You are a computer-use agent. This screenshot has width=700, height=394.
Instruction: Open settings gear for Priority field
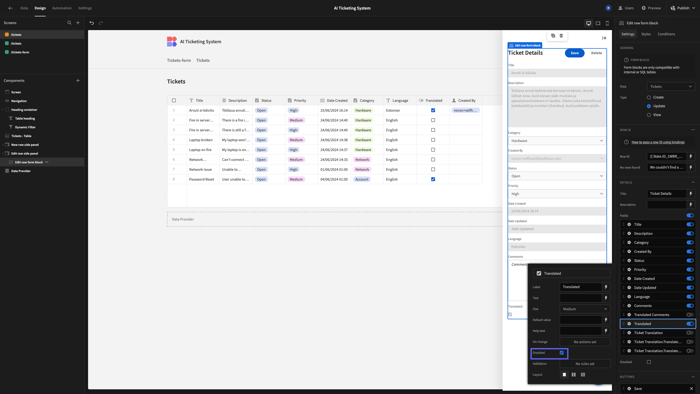point(629,270)
